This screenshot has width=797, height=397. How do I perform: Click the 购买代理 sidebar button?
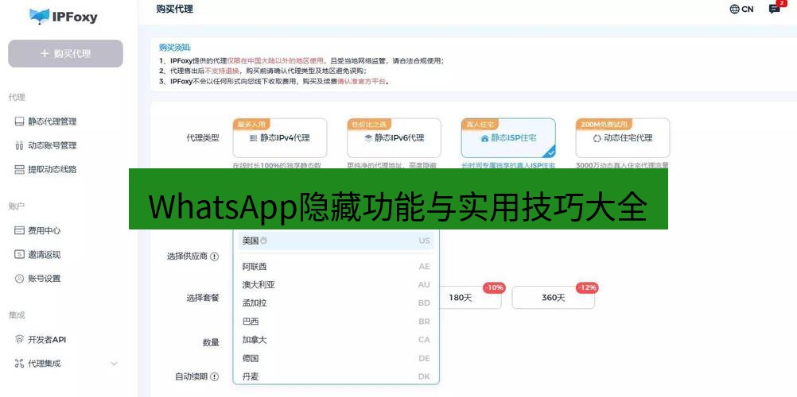click(65, 54)
